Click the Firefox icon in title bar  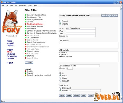[2, 2]
